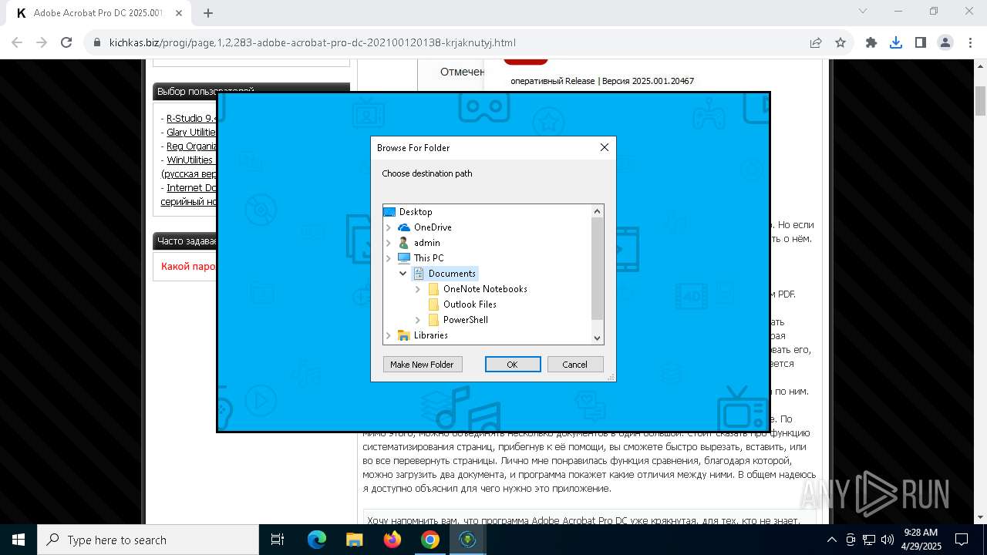Close the Browse For Folder dialog

[x=605, y=147]
